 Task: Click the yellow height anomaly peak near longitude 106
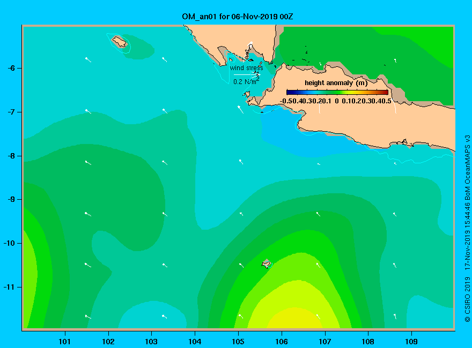pos(295,318)
